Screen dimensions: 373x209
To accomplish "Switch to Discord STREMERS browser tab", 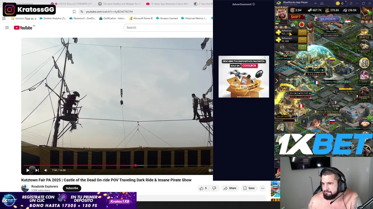I will pyautogui.click(x=71, y=4).
